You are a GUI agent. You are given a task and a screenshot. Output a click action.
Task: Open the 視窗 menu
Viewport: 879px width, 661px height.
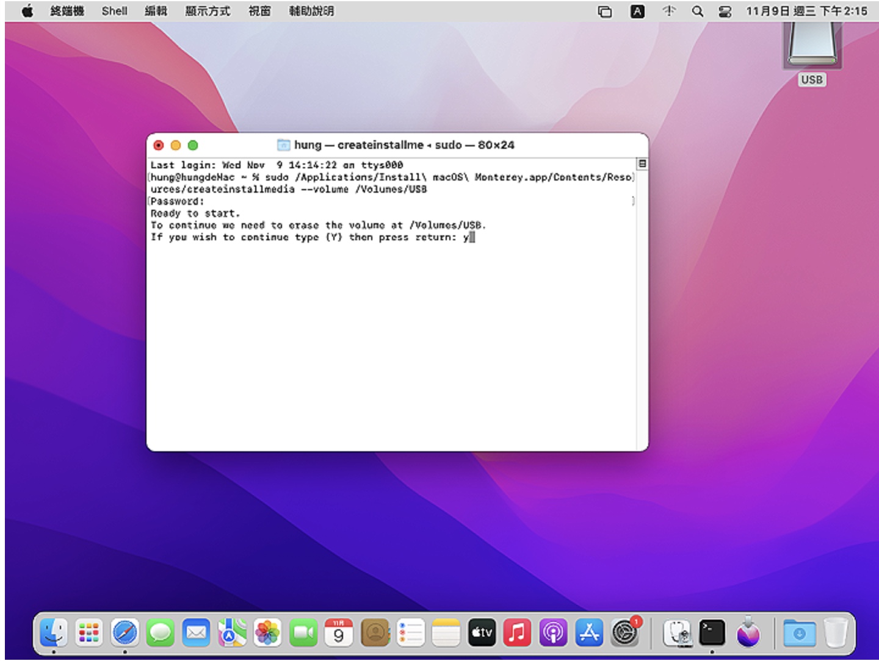tap(259, 11)
